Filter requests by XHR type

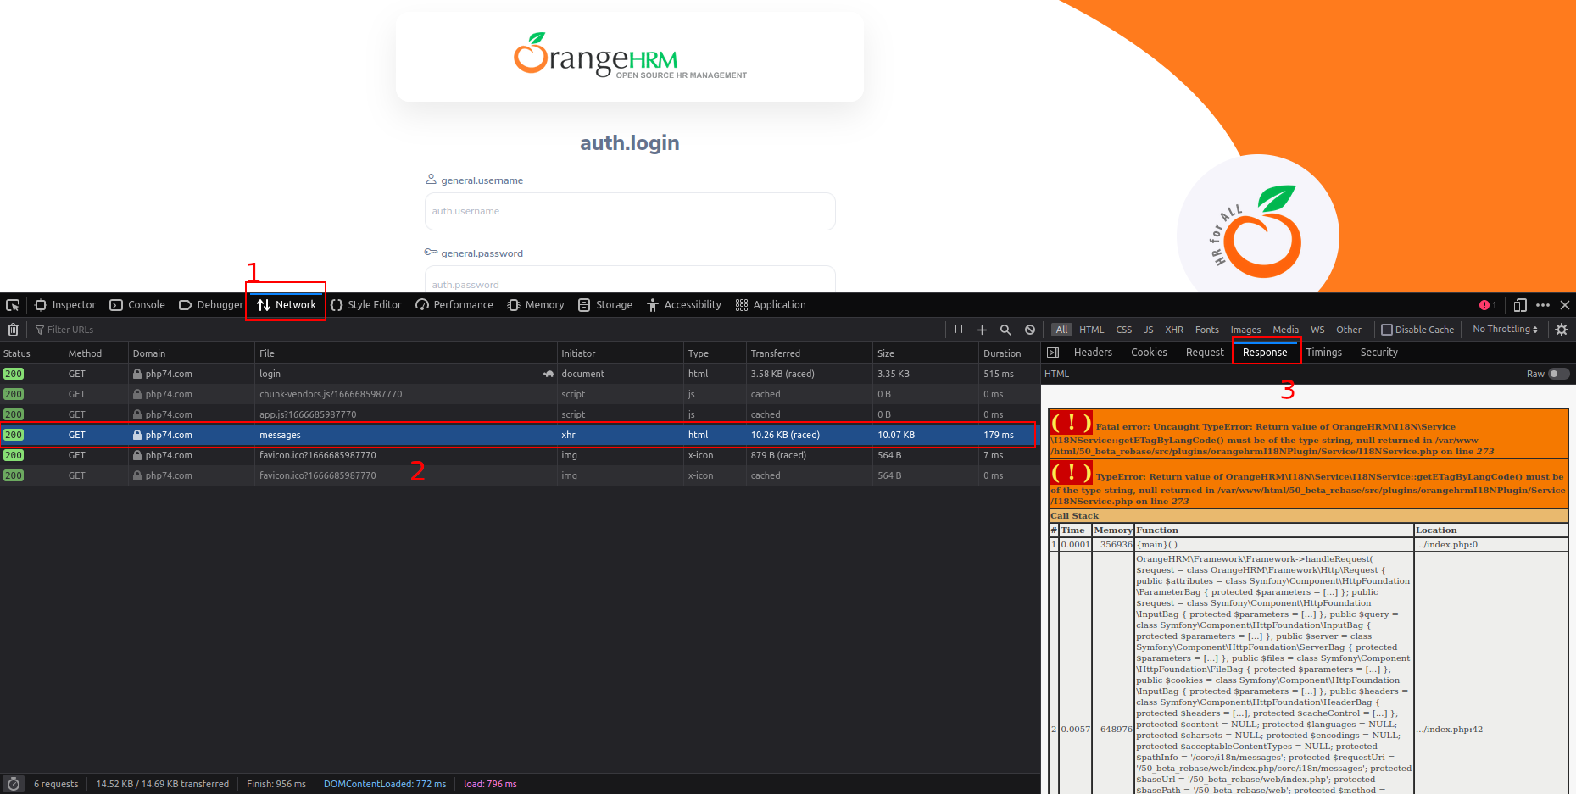pos(1174,330)
